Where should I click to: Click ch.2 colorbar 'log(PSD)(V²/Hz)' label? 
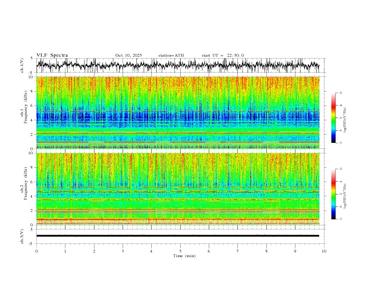(346, 196)
